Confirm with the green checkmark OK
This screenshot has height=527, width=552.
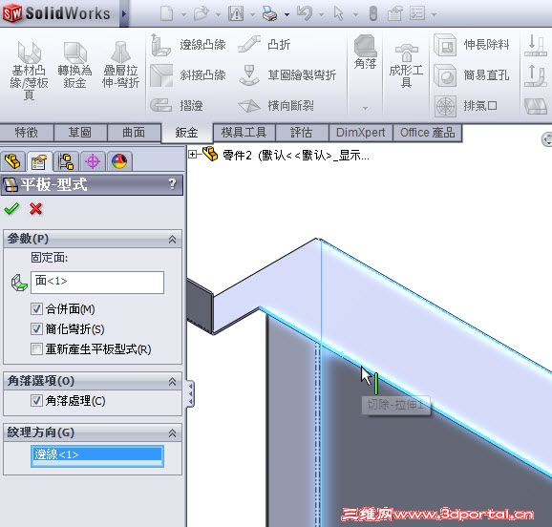pos(11,209)
